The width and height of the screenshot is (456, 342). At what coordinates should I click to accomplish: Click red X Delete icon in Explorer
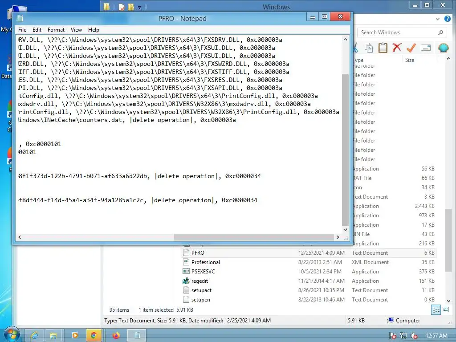point(397,47)
